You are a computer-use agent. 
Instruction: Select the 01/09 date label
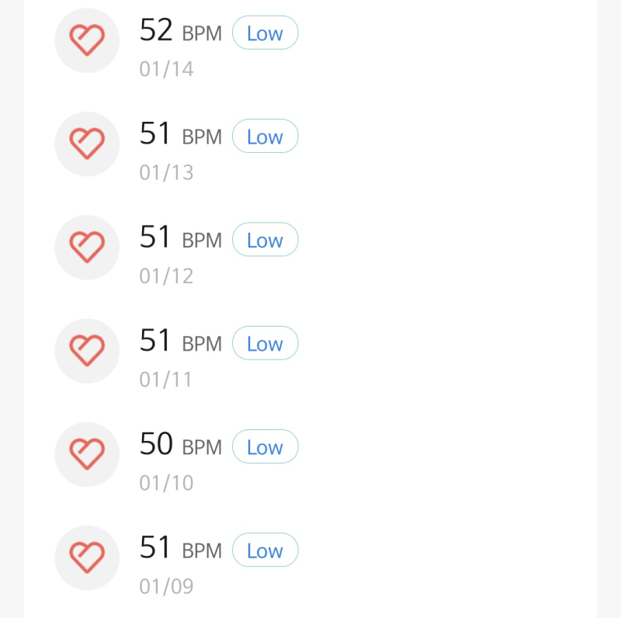[166, 586]
